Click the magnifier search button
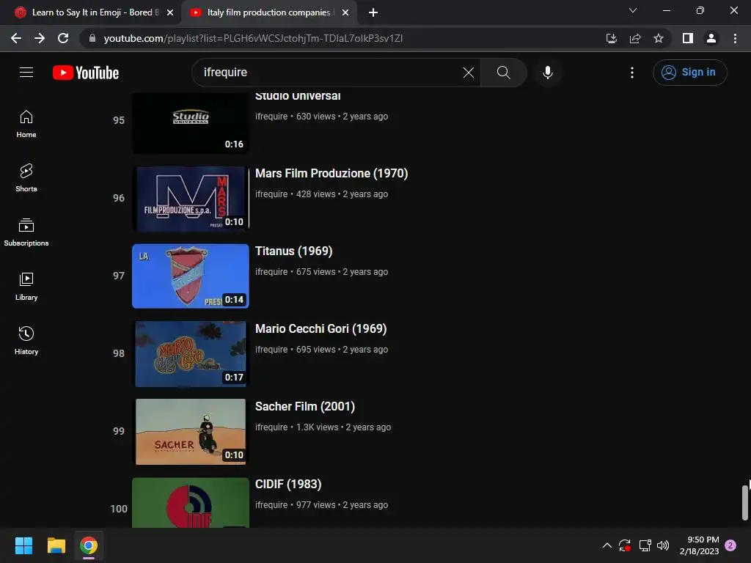Image resolution: width=751 pixels, height=563 pixels. click(503, 73)
